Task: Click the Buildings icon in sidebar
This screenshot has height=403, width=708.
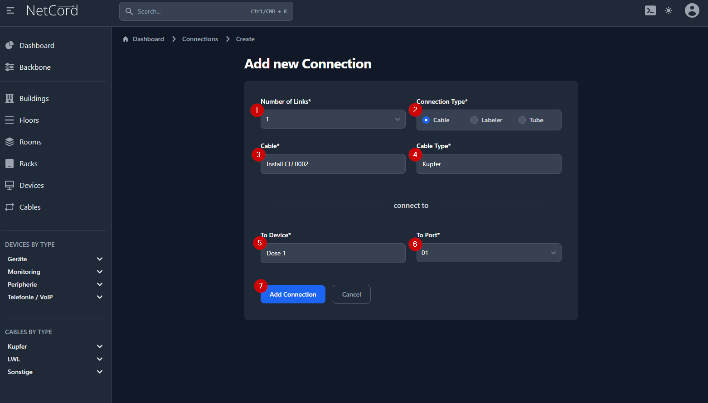Action: [10, 98]
